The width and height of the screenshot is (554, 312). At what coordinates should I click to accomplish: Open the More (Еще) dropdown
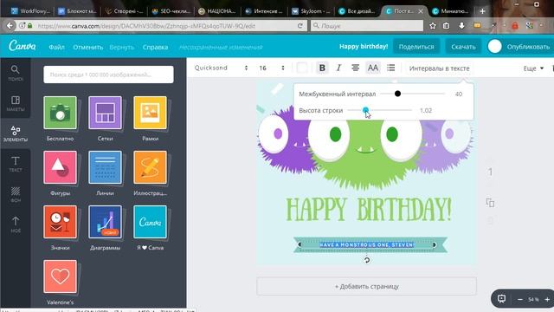(x=533, y=68)
